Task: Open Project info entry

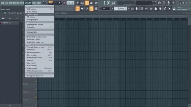Action: [x=39, y=27]
